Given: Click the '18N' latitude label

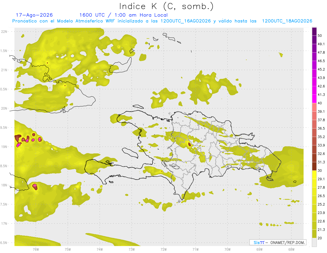Looking at the screenshot, I should tap(4, 185).
